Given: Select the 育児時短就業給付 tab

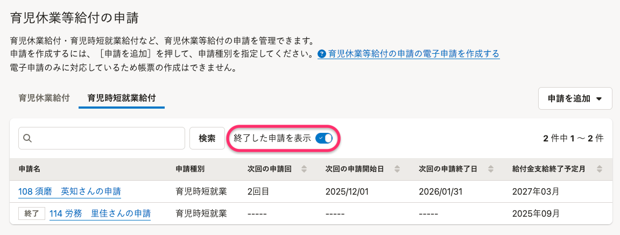Looking at the screenshot, I should tap(122, 98).
